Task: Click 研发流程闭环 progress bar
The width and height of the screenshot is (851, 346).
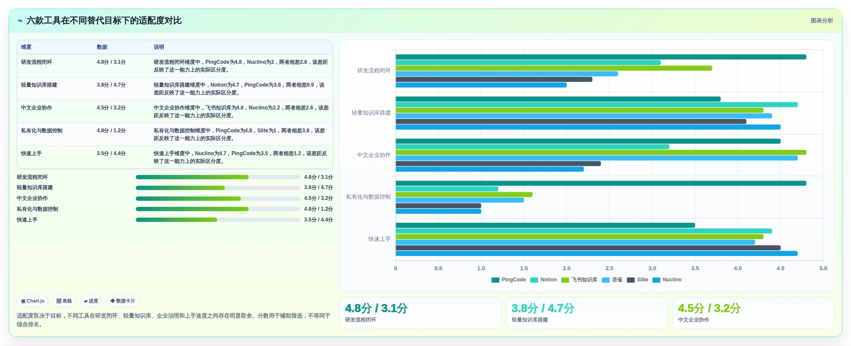Action: pyautogui.click(x=218, y=177)
